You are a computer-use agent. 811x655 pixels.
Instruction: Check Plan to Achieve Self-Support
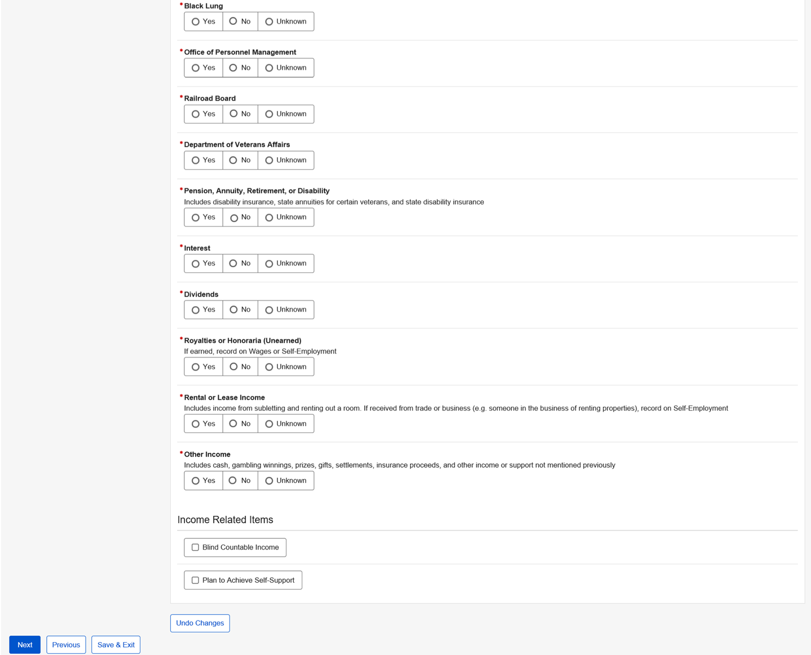click(195, 580)
